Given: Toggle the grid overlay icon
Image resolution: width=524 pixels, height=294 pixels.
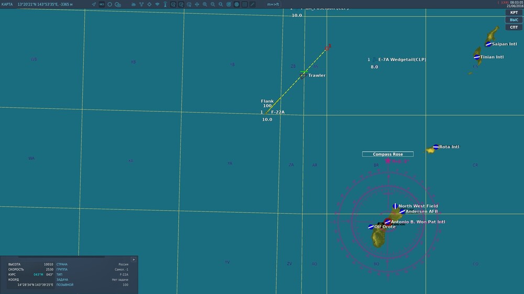Looking at the screenshot, I should click(245, 4).
